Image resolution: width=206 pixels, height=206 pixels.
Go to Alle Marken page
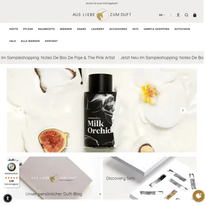point(30,41)
